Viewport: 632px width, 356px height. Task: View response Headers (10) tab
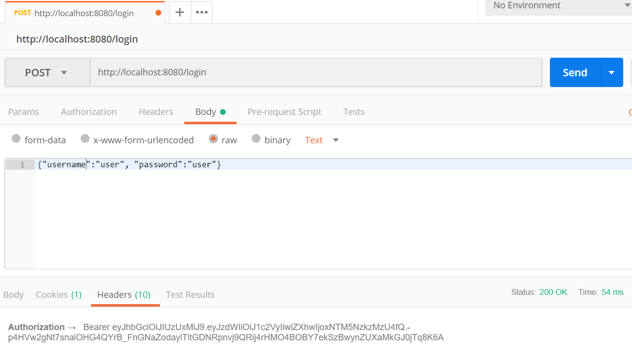(125, 294)
